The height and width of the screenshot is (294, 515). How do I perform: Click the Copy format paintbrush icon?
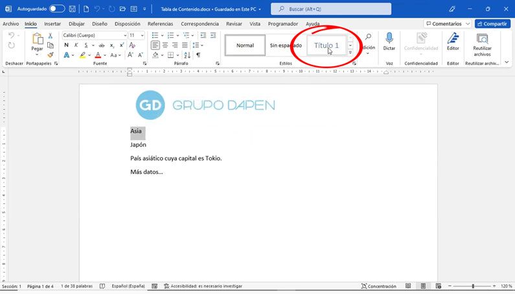pos(51,55)
